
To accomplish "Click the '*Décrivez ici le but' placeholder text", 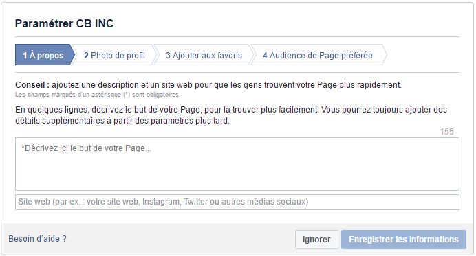I will pos(86,148).
